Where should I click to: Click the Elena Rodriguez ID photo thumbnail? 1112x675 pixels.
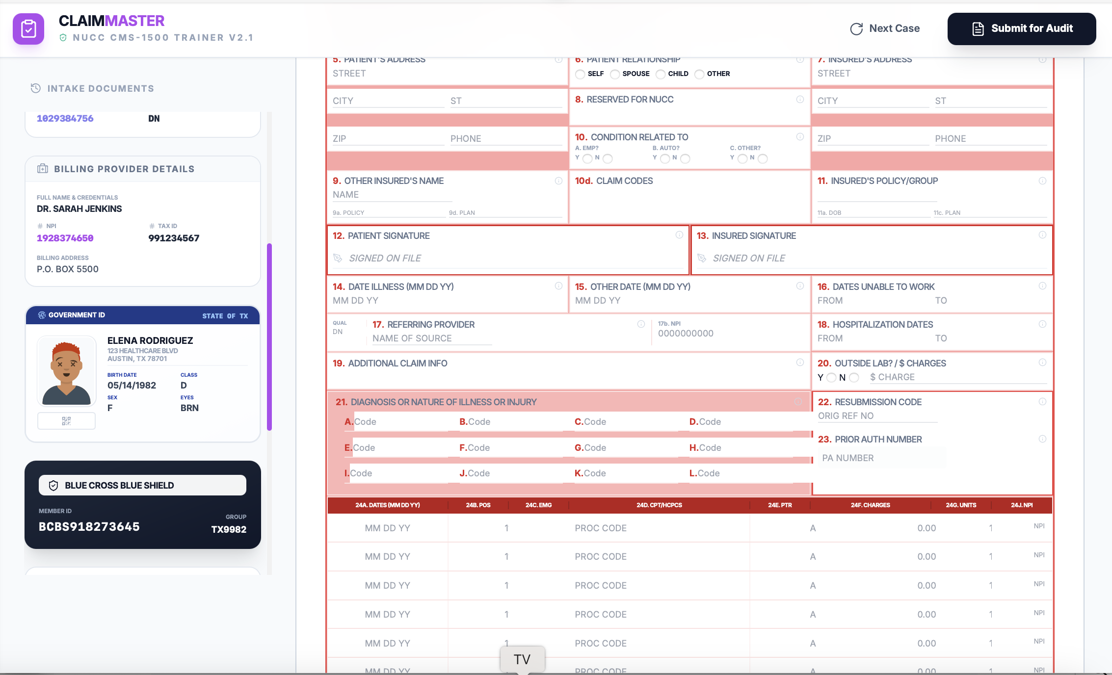coord(67,371)
